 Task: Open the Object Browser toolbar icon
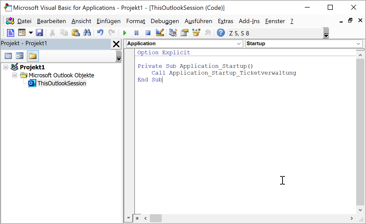(x=196, y=33)
